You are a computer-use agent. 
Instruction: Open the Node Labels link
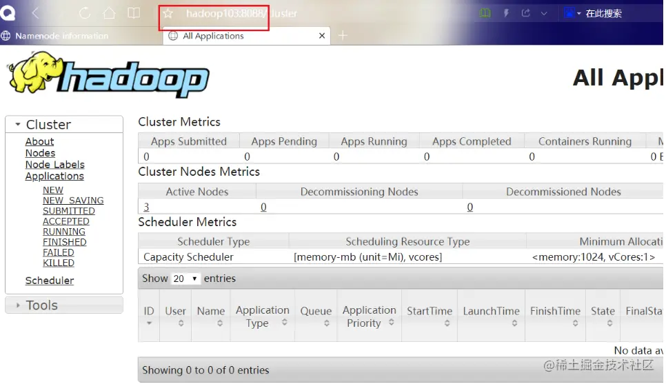(x=54, y=164)
